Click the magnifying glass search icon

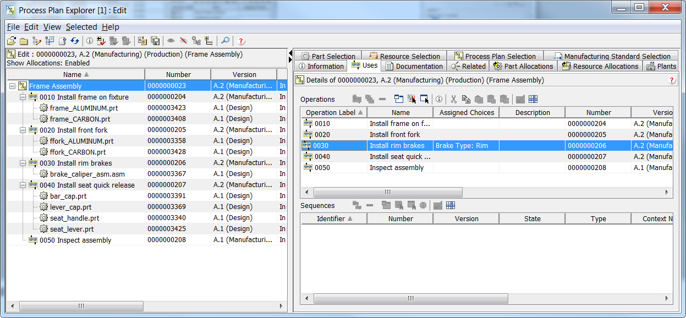(225, 41)
